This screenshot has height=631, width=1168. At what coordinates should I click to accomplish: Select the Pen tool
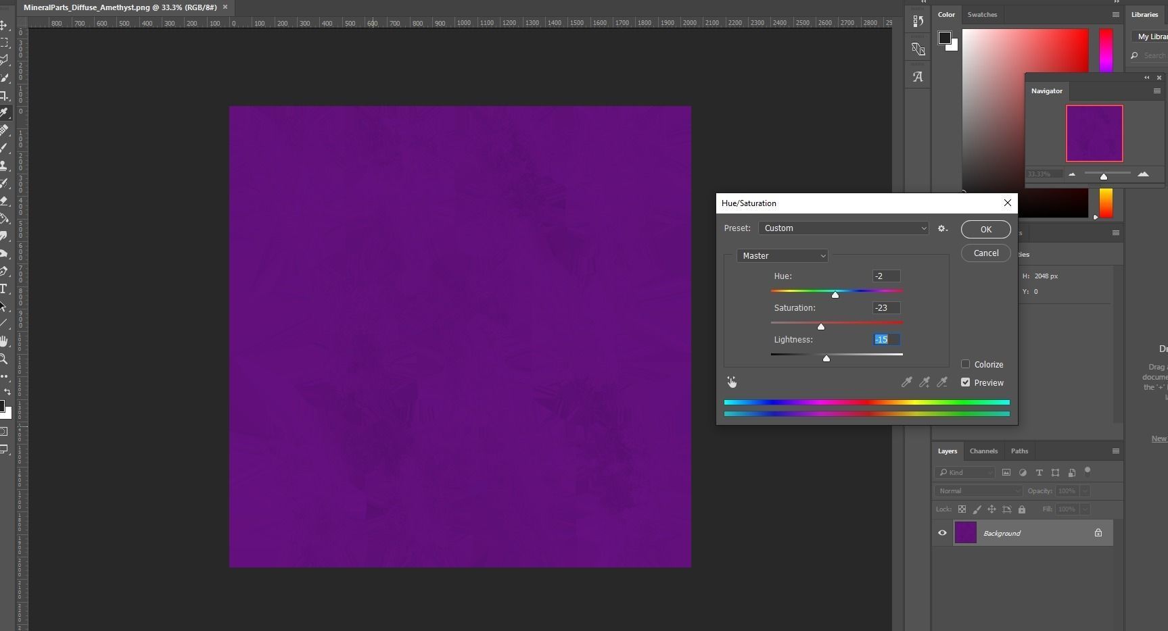point(3,271)
